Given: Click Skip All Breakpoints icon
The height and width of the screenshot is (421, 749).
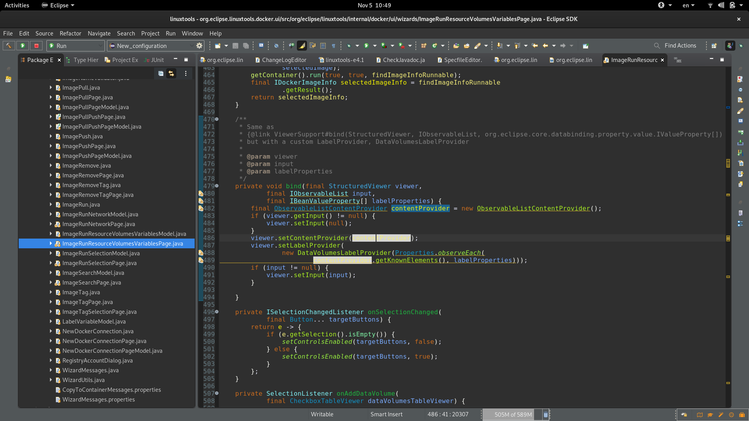Looking at the screenshot, I should coord(276,46).
